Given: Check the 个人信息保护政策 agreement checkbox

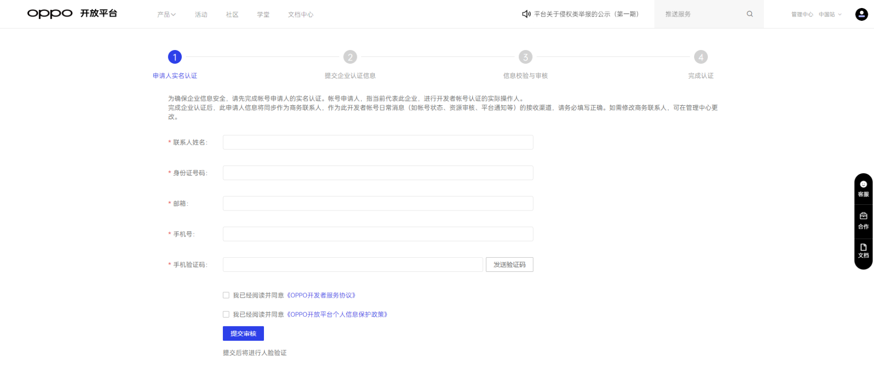Looking at the screenshot, I should 226,314.
